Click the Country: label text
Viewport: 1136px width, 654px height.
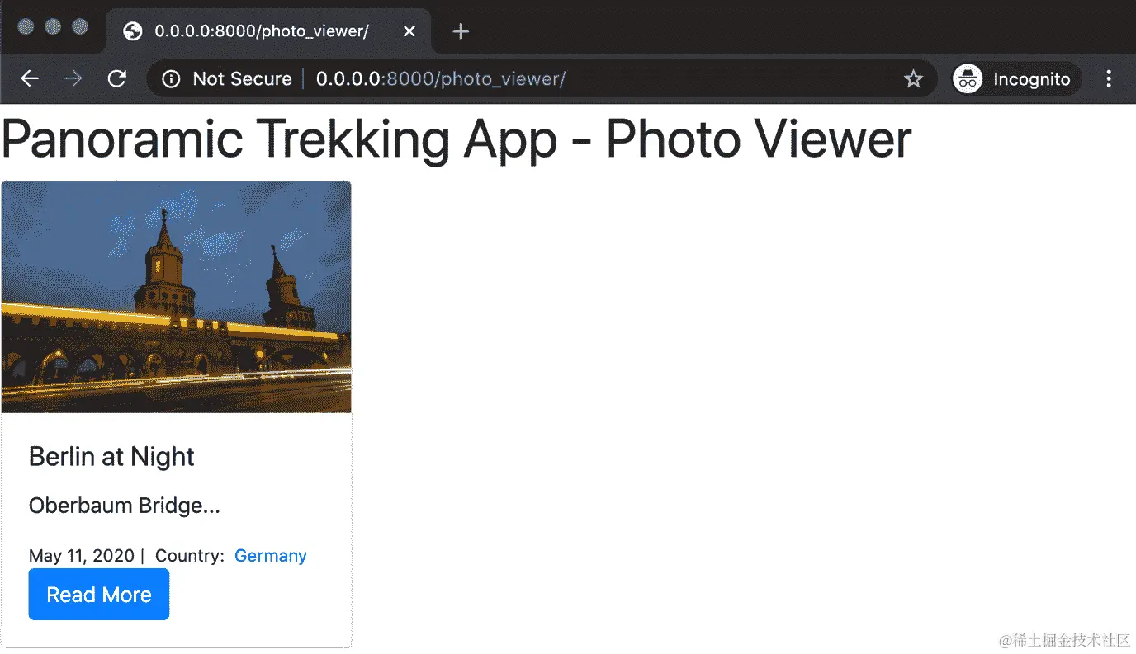pos(190,556)
